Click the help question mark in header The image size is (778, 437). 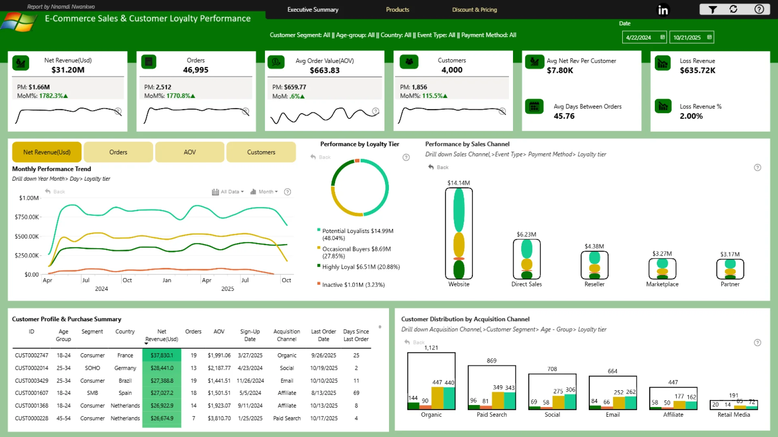tap(759, 9)
